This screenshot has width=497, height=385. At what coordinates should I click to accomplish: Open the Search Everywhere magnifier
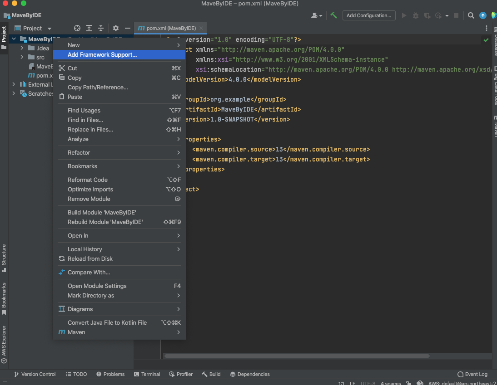(x=471, y=15)
